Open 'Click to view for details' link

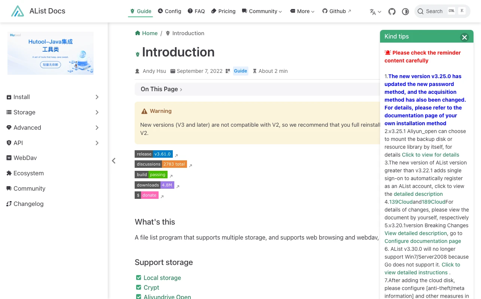[431, 155]
